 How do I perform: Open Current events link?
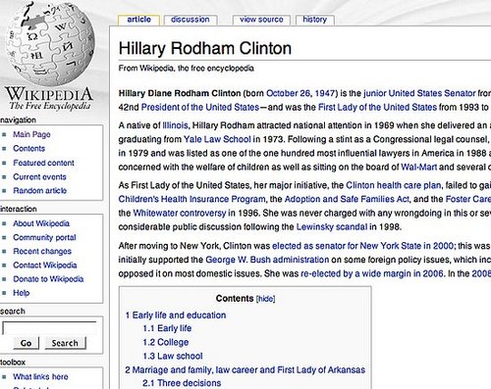click(39, 176)
